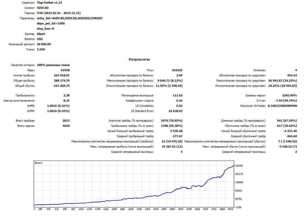Select initial deposit value 10 000.00
This screenshot has height=217, width=304.
[x=44, y=44]
